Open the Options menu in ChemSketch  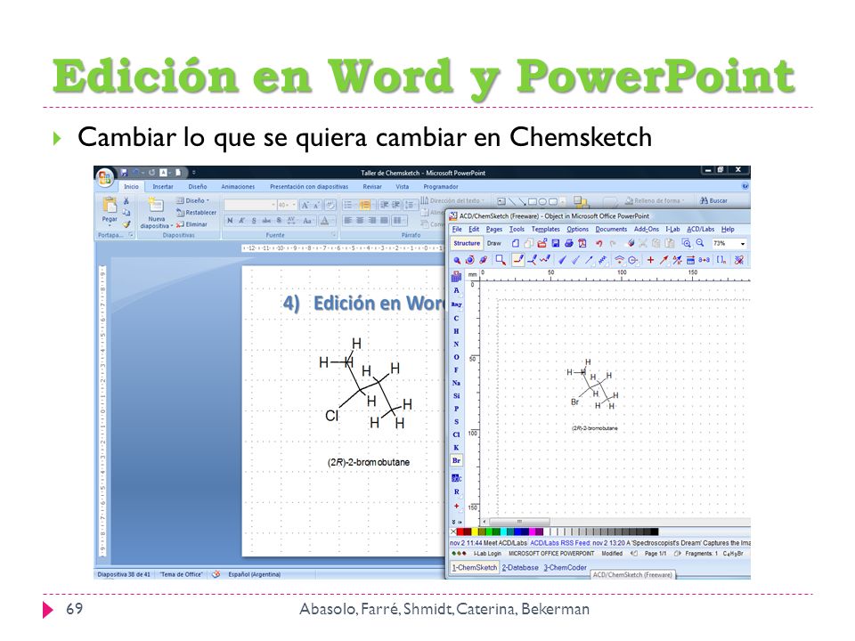[x=577, y=229]
